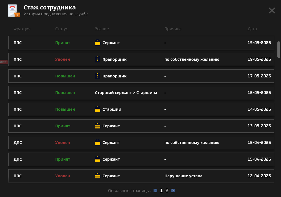Close the Стаж сотрудника dialog
The width and height of the screenshot is (281, 197).
click(x=272, y=11)
